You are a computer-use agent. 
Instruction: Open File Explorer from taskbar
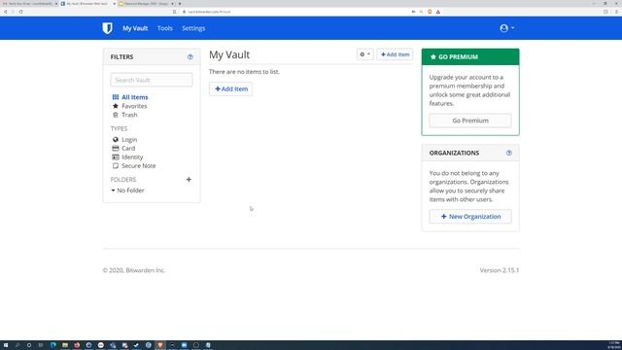[x=65, y=345]
